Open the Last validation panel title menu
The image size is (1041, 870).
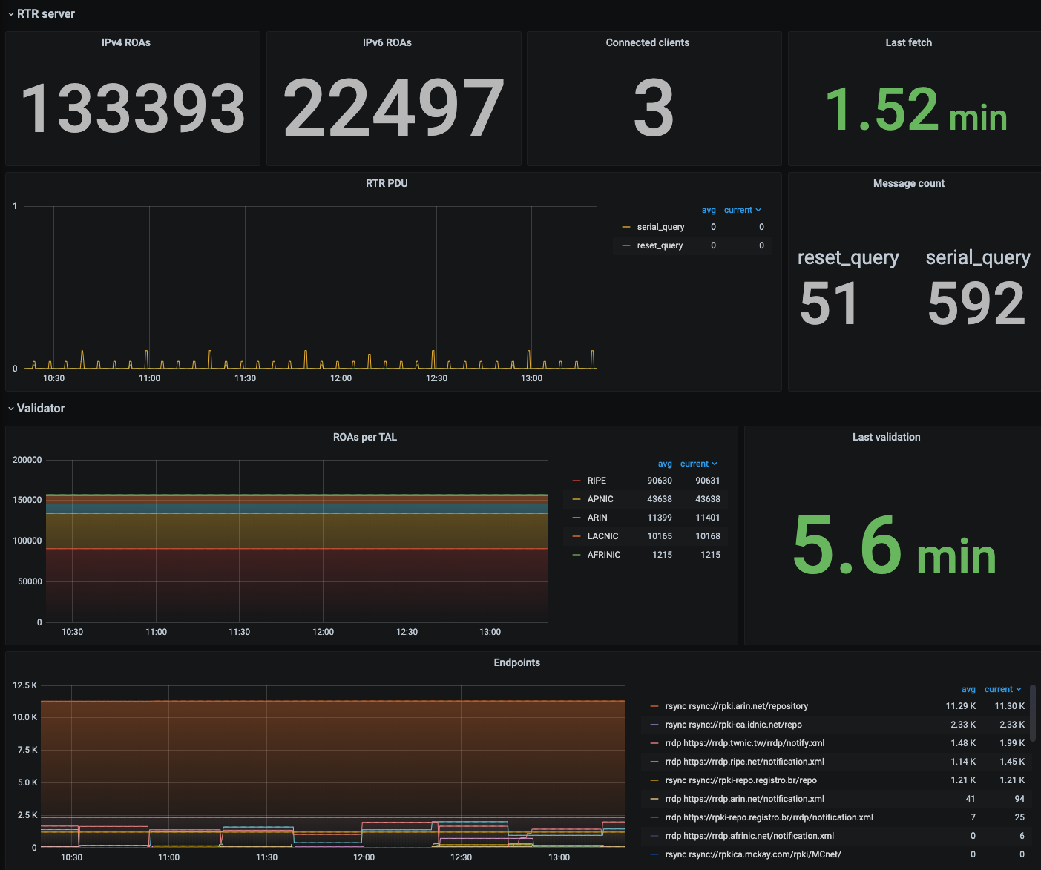[x=886, y=438]
